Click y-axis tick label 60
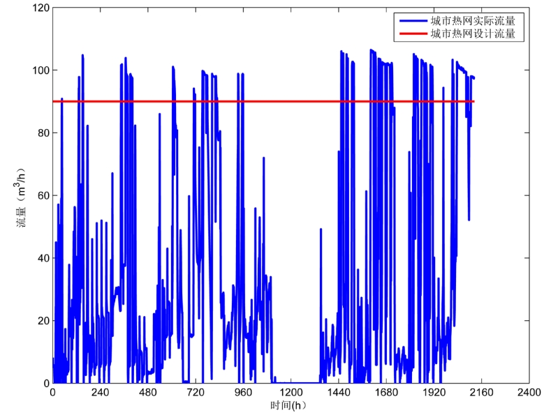Image resolution: width=551 pixels, height=415 pixels. pyautogui.click(x=42, y=195)
